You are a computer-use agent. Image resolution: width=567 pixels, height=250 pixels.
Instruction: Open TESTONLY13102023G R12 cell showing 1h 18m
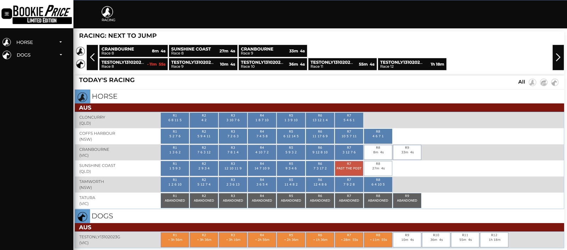pos(494,239)
